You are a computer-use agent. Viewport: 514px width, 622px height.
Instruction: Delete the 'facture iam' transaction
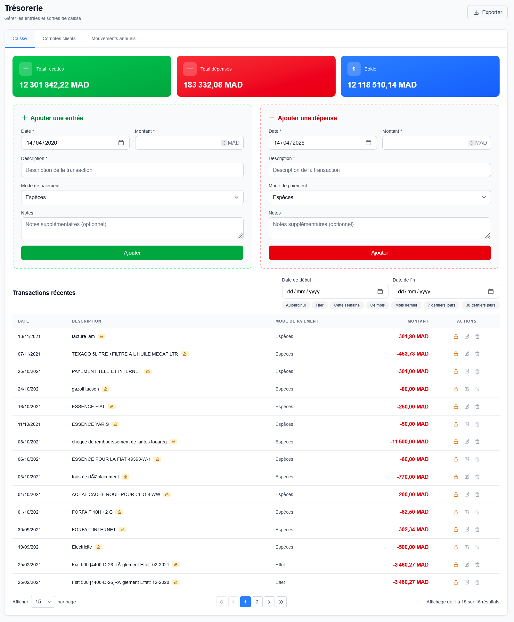(x=477, y=336)
